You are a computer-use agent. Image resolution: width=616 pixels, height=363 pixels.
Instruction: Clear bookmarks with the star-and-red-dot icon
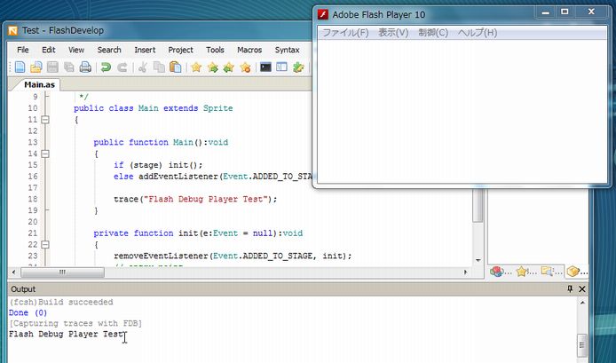pos(245,67)
